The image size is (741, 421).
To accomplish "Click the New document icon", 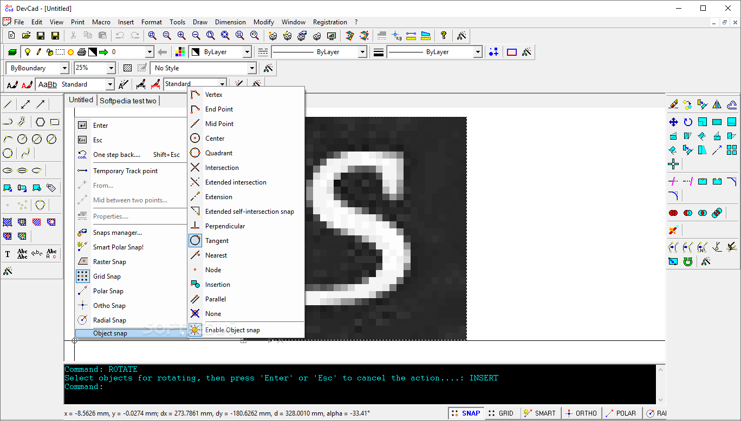I will pyautogui.click(x=11, y=36).
